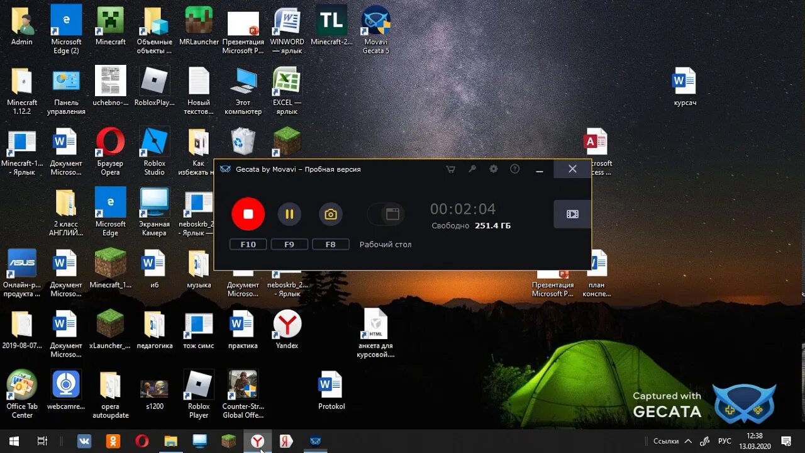
Task: Select the анкета для курсовой HTML file
Action: (376, 333)
